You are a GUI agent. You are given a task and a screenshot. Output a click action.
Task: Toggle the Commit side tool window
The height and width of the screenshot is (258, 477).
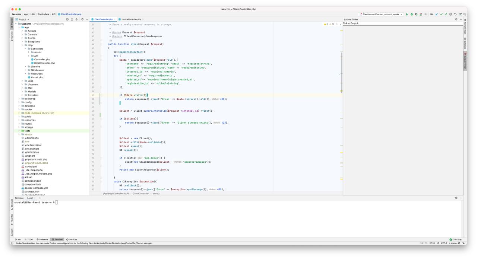click(x=12, y=36)
